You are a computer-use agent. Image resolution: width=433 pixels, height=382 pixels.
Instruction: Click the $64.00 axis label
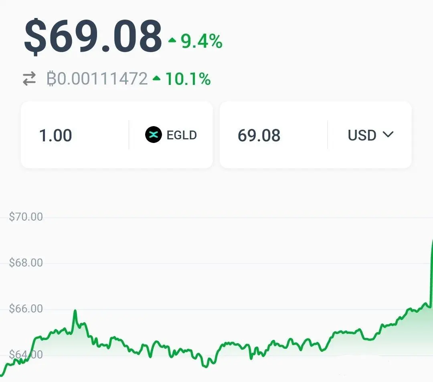(x=26, y=354)
